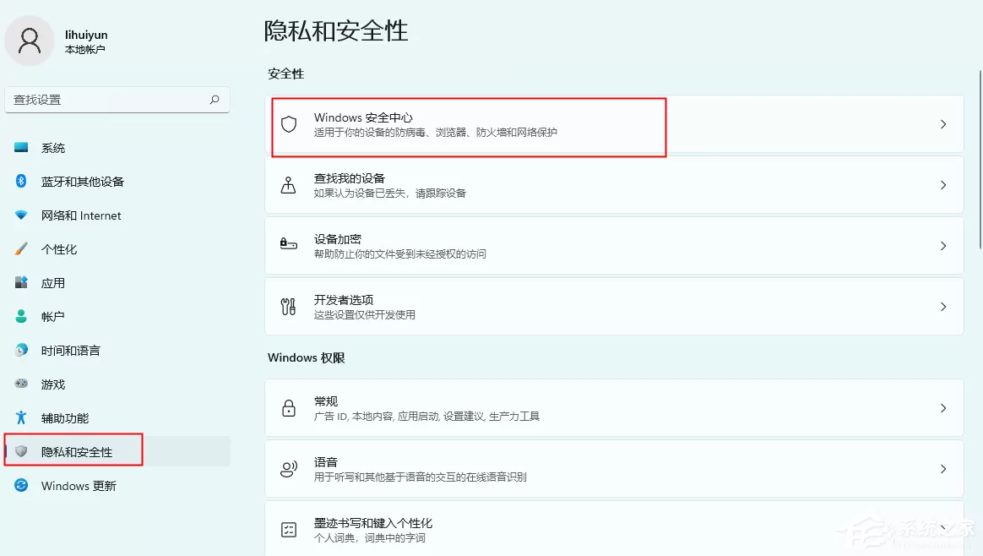The height and width of the screenshot is (556, 983).
Task: Click the device encryption lock icon
Action: (x=288, y=244)
